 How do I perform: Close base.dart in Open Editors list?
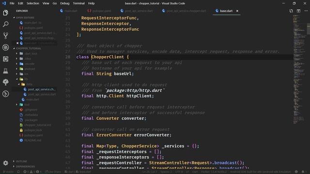17,43
